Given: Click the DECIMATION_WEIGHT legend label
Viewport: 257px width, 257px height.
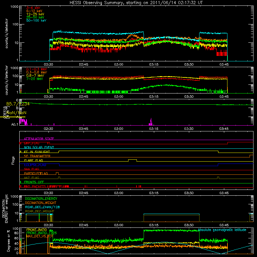Looking at the screenshot, I should click(x=41, y=203).
